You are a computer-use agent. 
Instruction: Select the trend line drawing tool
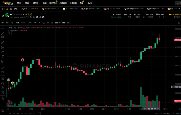click(3, 33)
